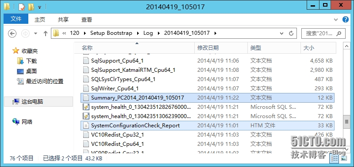Viewport: 354px width, 167px height.
Task: Open the recent locations dropdown arrow
Action: tap(35, 33)
